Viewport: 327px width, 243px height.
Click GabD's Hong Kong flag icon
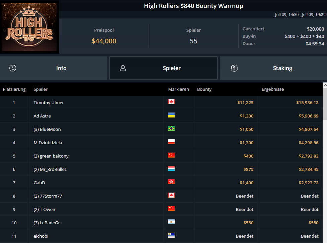pos(171,182)
